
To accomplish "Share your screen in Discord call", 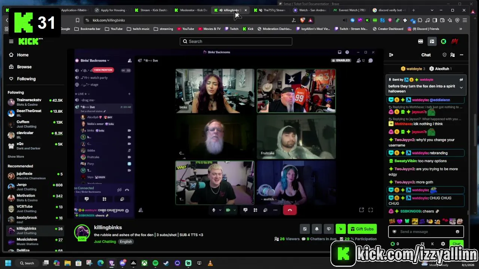I will point(245,210).
